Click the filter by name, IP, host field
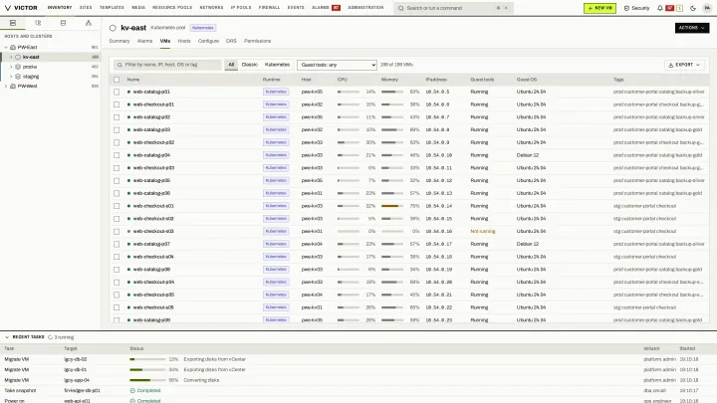 tap(167, 65)
